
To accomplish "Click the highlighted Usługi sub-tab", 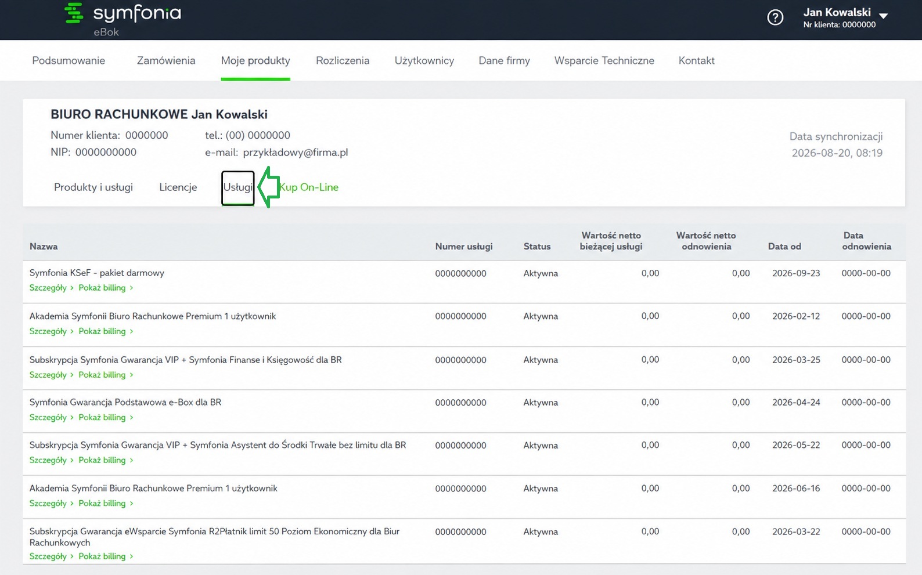I will click(238, 187).
